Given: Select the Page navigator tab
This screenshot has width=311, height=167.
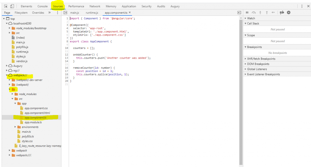Looking at the screenshot, I should click(7, 13).
